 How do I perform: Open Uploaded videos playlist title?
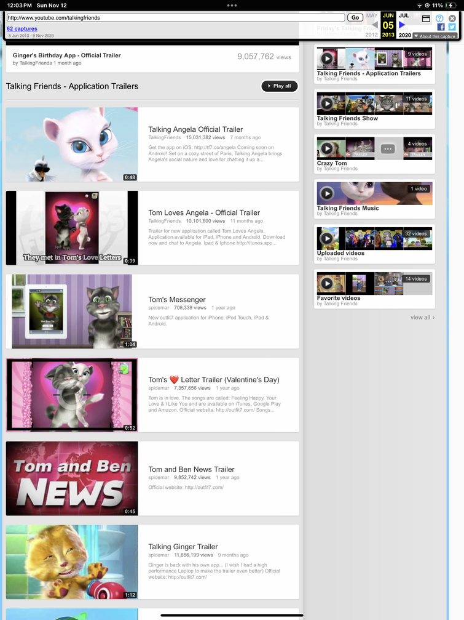point(340,253)
